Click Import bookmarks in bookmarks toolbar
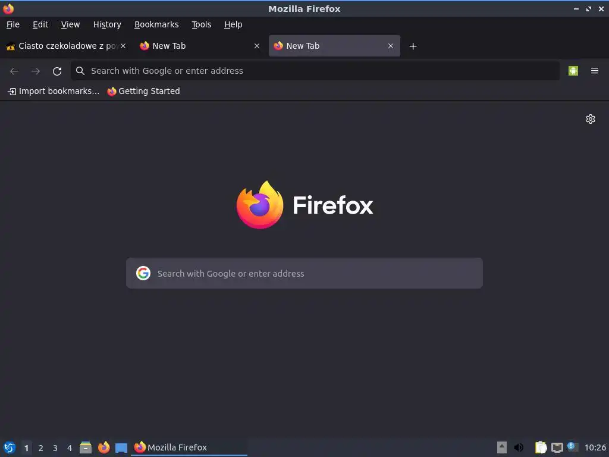 pos(54,91)
